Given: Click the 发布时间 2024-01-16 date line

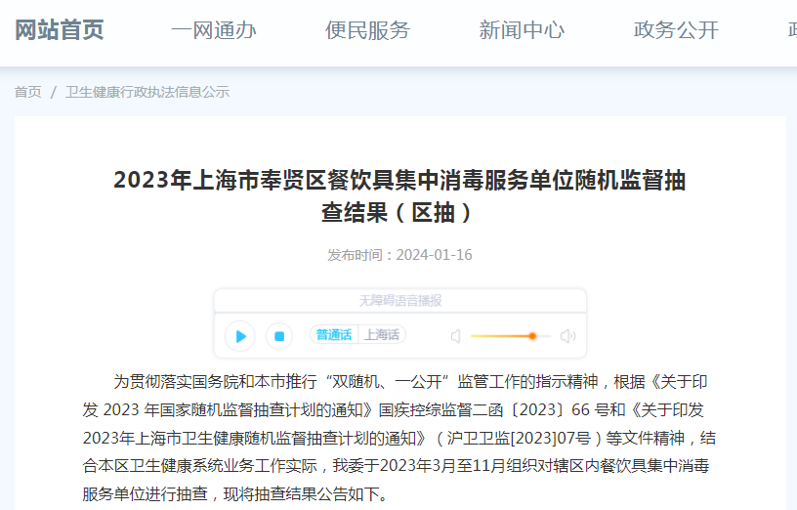Looking at the screenshot, I should tap(399, 255).
